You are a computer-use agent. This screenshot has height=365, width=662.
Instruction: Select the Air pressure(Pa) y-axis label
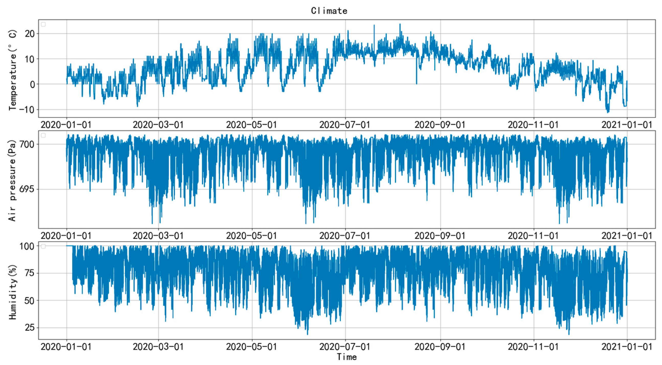(x=12, y=180)
